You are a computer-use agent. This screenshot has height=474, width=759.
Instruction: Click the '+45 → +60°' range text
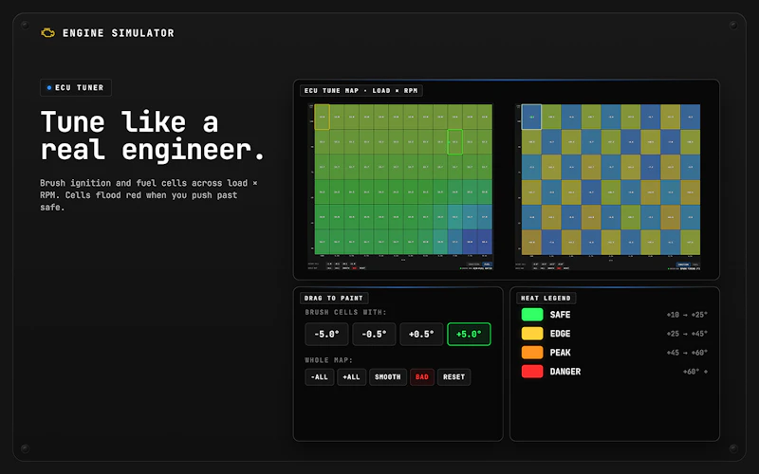tap(687, 353)
